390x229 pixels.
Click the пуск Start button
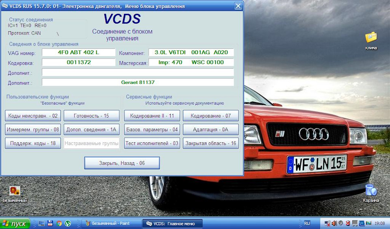point(15,224)
